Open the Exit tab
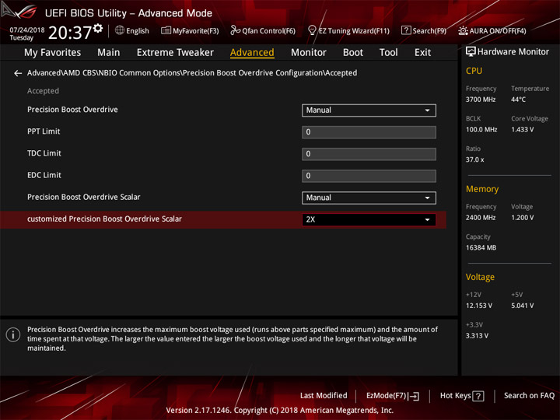 422,53
